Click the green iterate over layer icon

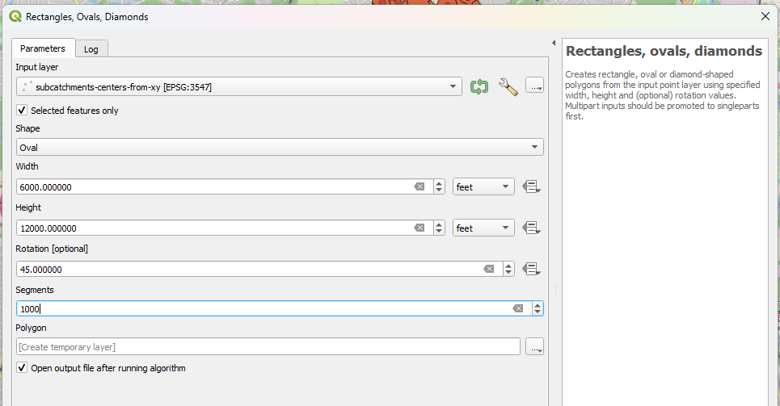point(479,87)
